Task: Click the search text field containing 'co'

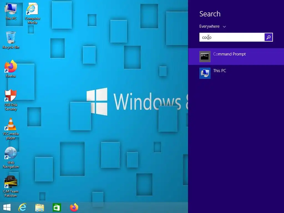Action: click(232, 37)
